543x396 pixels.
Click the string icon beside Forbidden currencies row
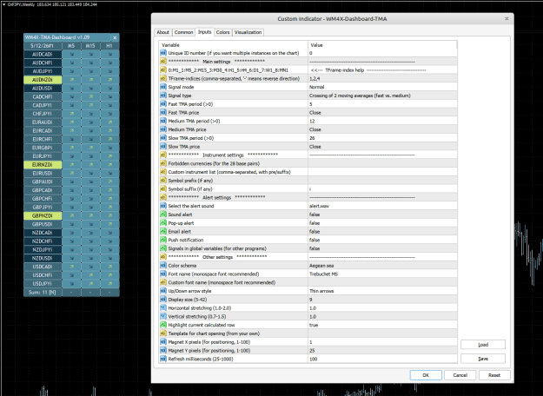click(x=163, y=163)
